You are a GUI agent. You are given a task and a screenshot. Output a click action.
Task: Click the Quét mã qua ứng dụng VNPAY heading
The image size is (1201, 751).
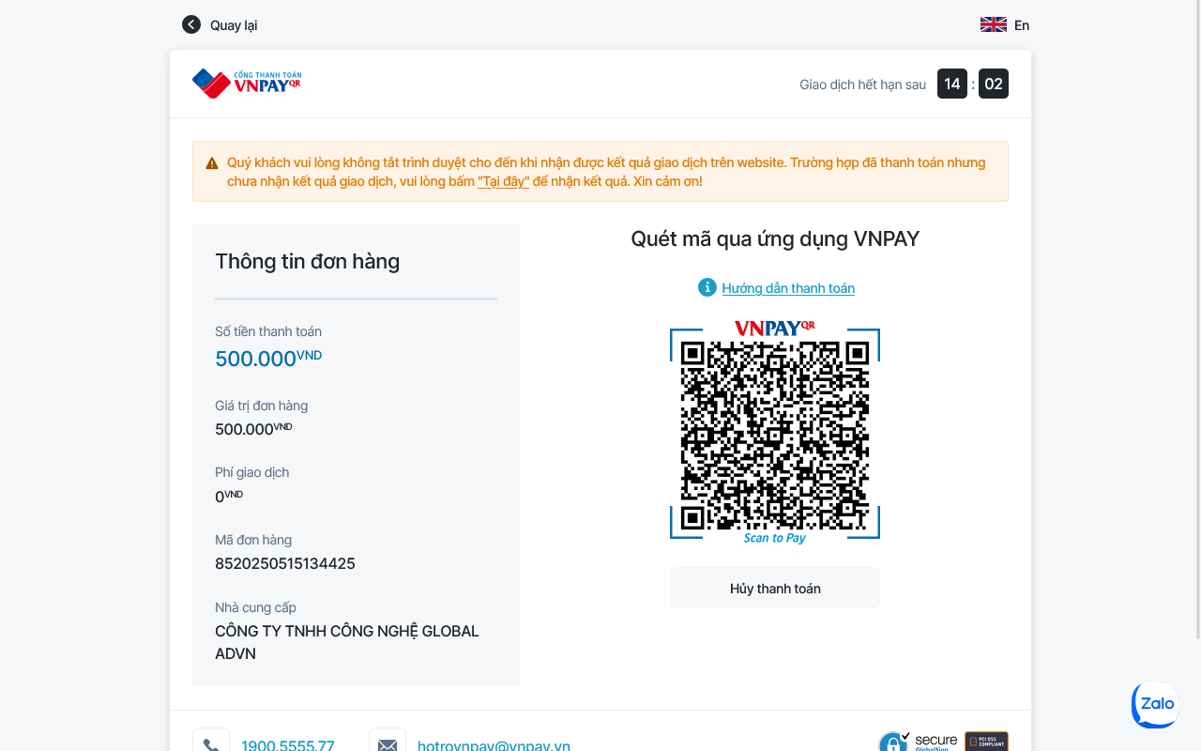pyautogui.click(x=775, y=238)
